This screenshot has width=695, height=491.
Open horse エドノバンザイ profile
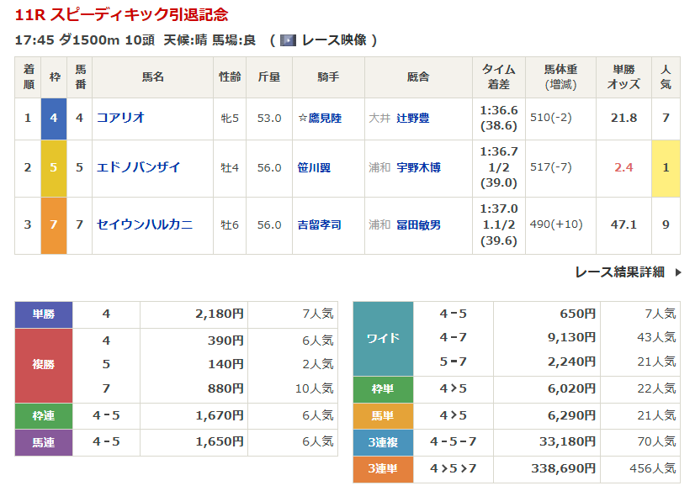(138, 167)
